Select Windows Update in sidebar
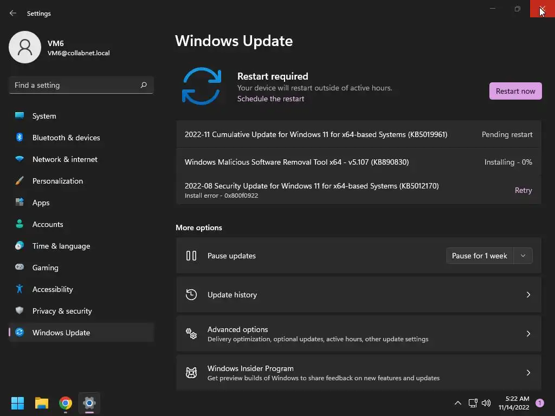555x416 pixels. [81, 333]
